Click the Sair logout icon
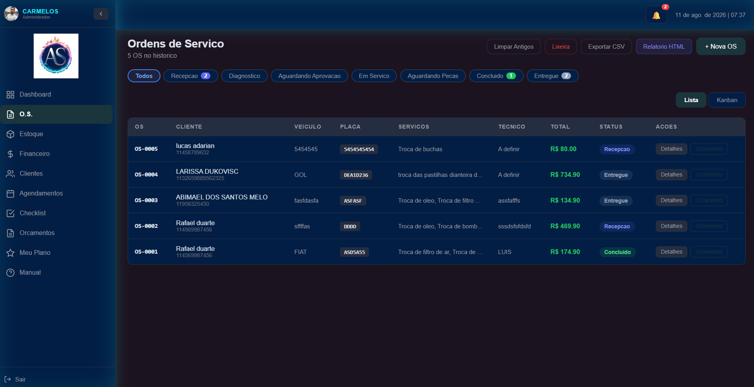Viewport: 754px width, 387px height. click(x=8, y=379)
